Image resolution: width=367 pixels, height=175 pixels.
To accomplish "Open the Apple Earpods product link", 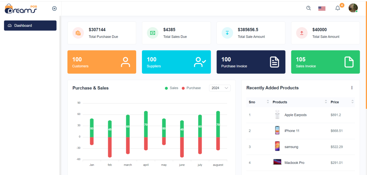I will 295,115.
